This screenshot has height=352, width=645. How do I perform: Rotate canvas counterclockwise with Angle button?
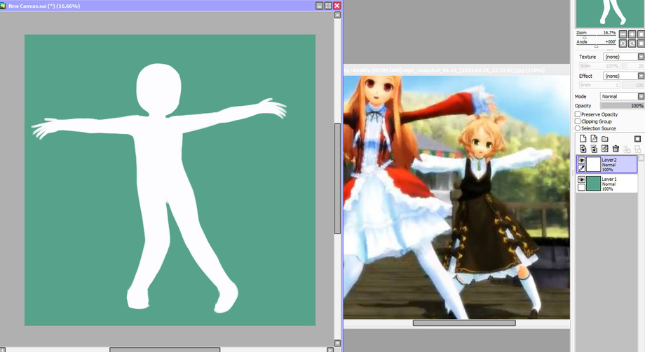(x=623, y=43)
